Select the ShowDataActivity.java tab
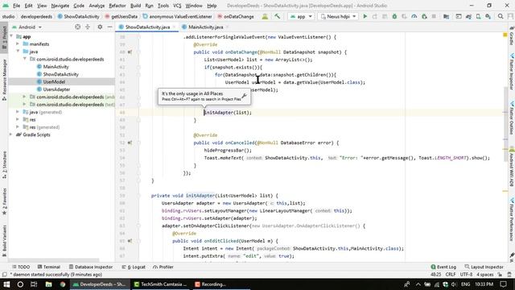Image resolution: width=515 pixels, height=290 pixels. [147, 27]
